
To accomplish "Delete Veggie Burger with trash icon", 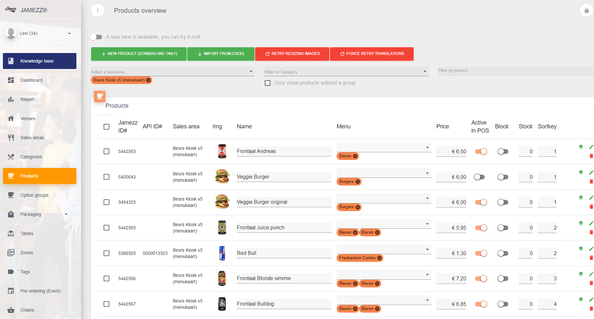I will click(591, 181).
